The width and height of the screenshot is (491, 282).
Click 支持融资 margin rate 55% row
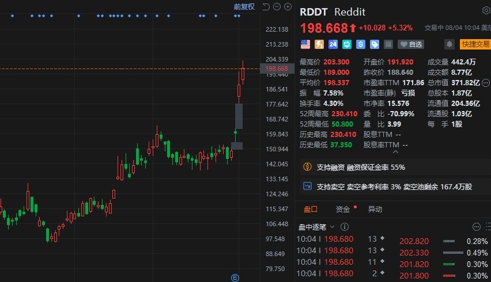point(395,167)
